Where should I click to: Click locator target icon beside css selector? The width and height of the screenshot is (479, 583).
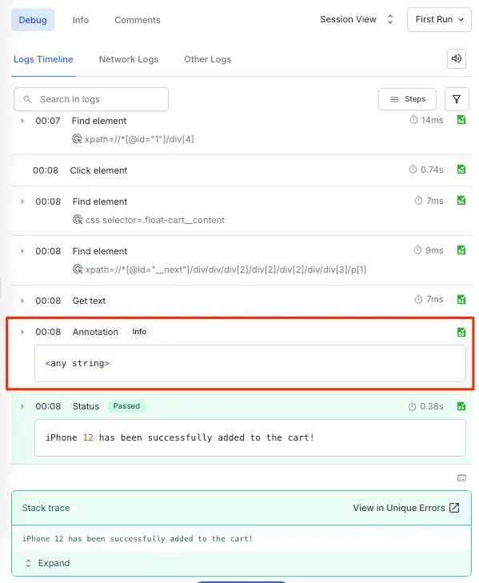(x=78, y=220)
